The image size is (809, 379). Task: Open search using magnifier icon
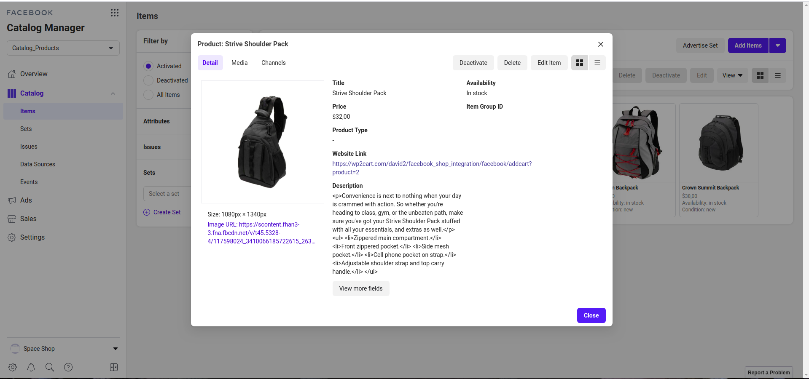click(50, 367)
